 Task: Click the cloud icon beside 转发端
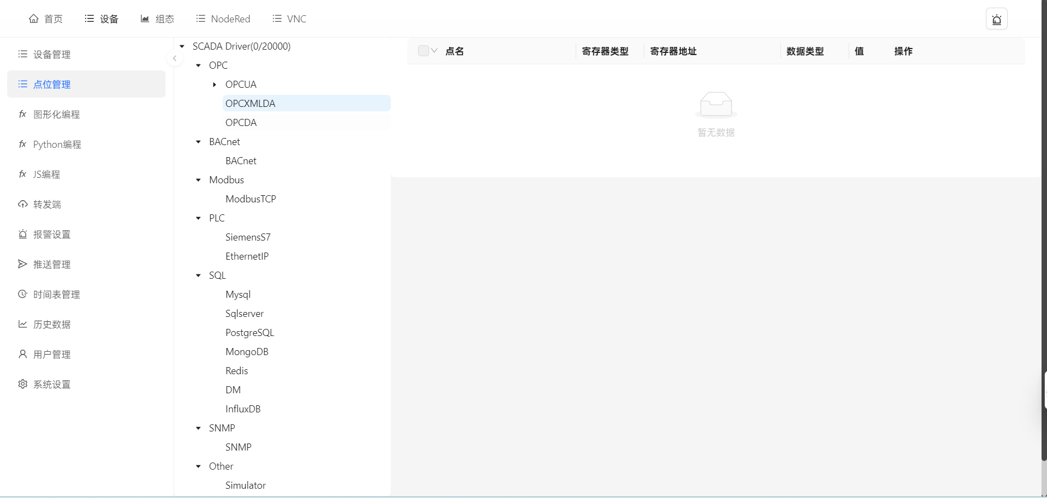coord(22,204)
